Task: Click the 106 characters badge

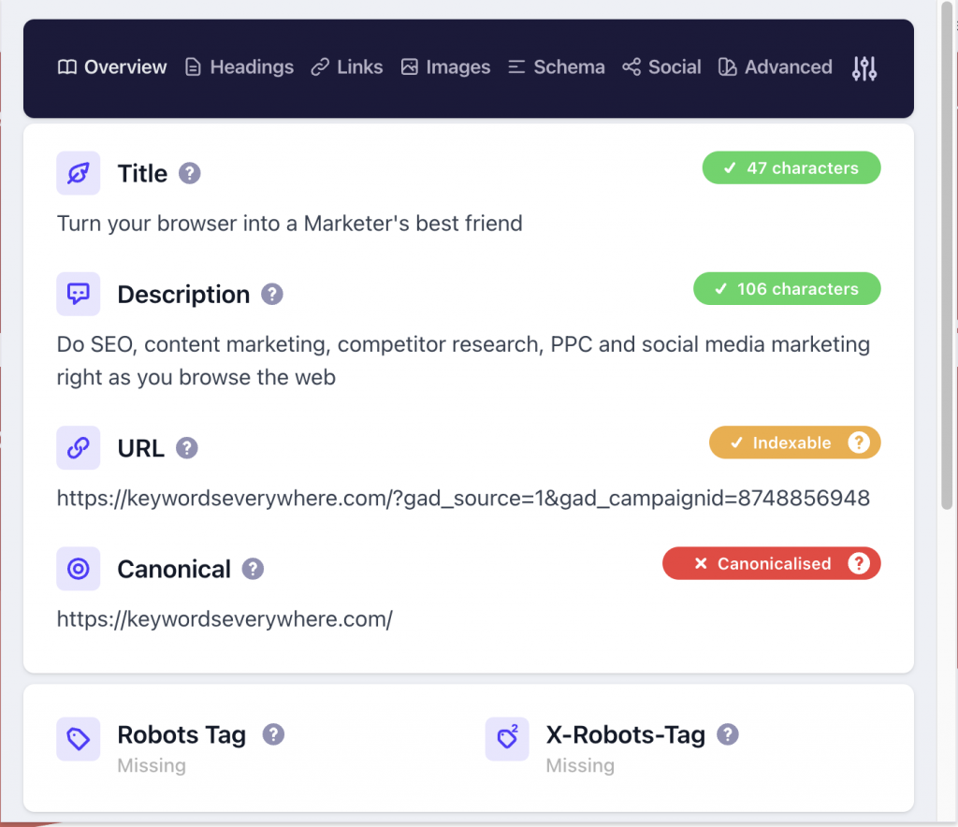Action: [x=787, y=289]
